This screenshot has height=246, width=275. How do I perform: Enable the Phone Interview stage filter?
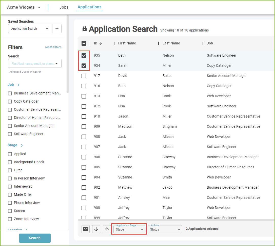pos(10,203)
